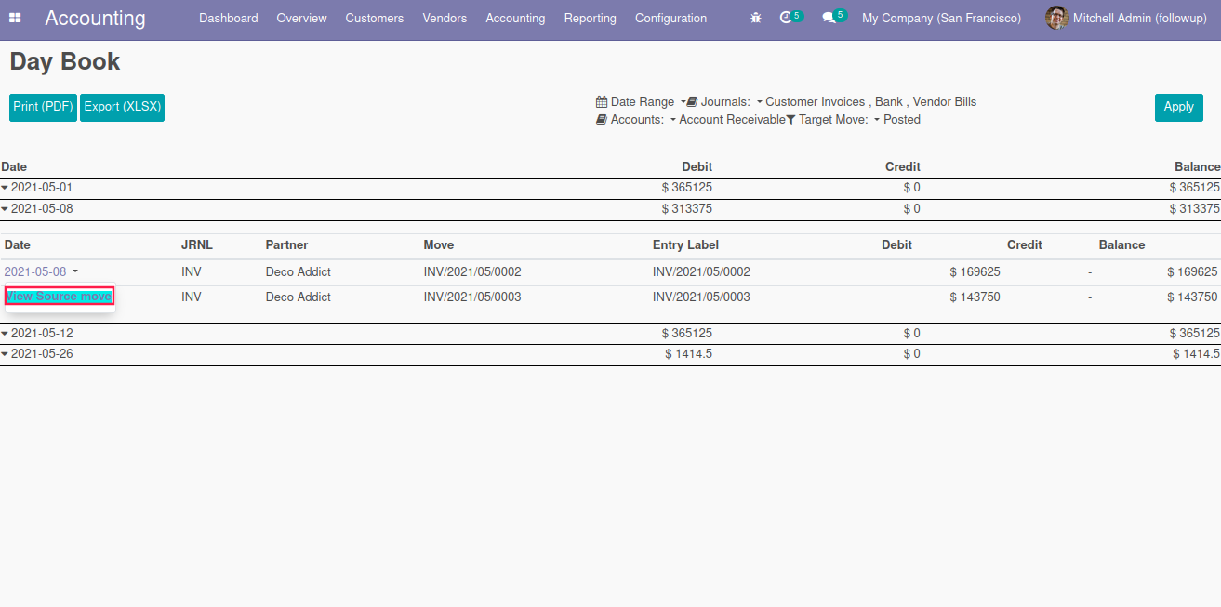
Task: Open the Accounts filter dropdown
Action: (x=673, y=120)
